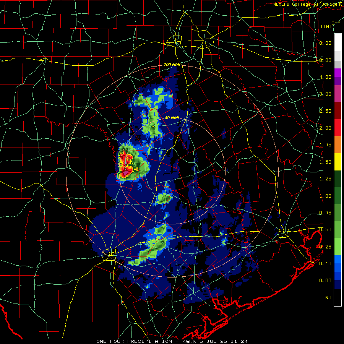Select the light green swatch above 0.25

click(338, 247)
